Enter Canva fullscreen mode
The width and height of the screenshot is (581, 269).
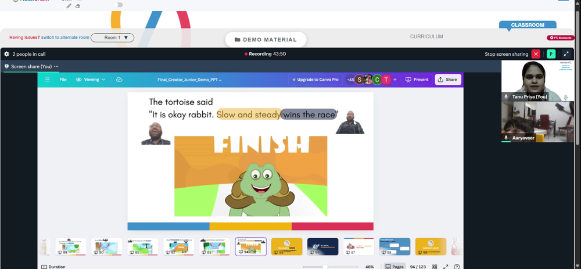click(x=446, y=267)
